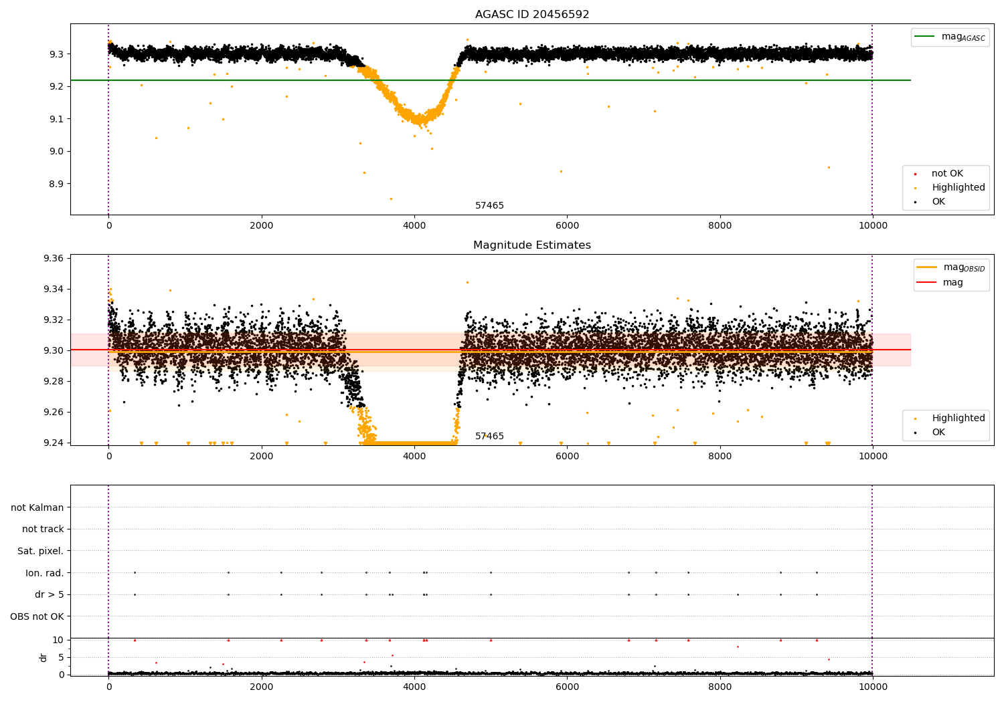1004x702 pixels.
Task: Click the green mag AGASC legend line
Action: 925,37
